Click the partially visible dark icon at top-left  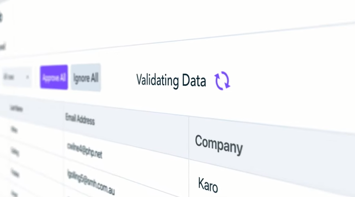click(1, 17)
